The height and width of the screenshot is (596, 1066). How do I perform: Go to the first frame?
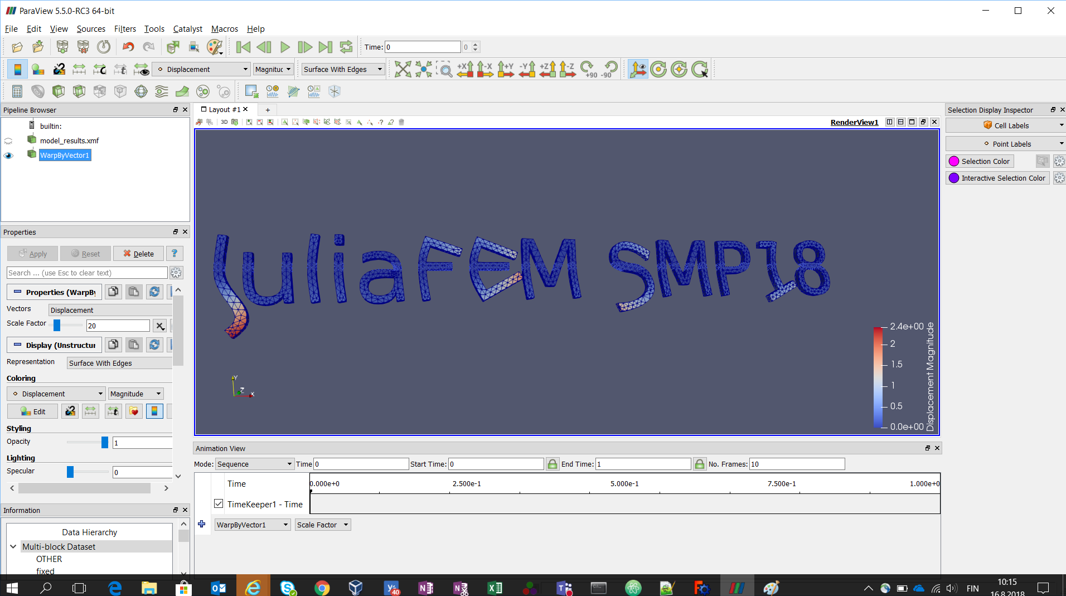[244, 47]
